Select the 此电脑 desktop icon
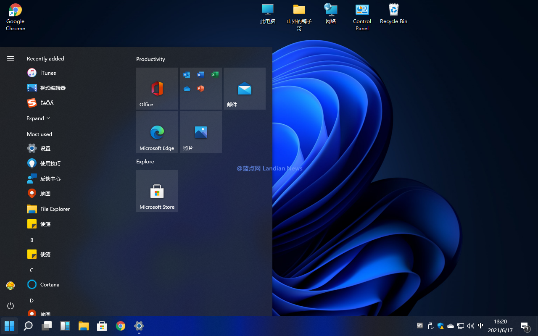This screenshot has width=538, height=336. (268, 14)
